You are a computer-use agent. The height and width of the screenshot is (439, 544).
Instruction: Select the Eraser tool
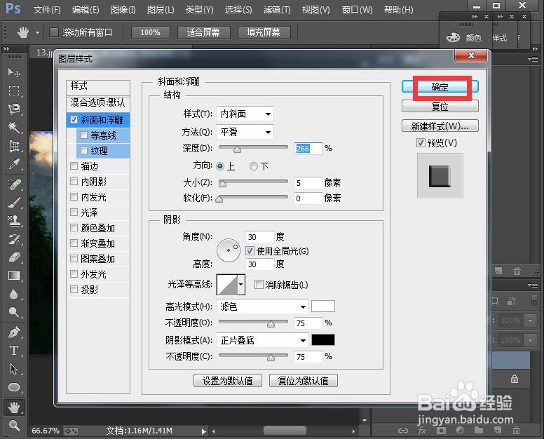[x=14, y=257]
